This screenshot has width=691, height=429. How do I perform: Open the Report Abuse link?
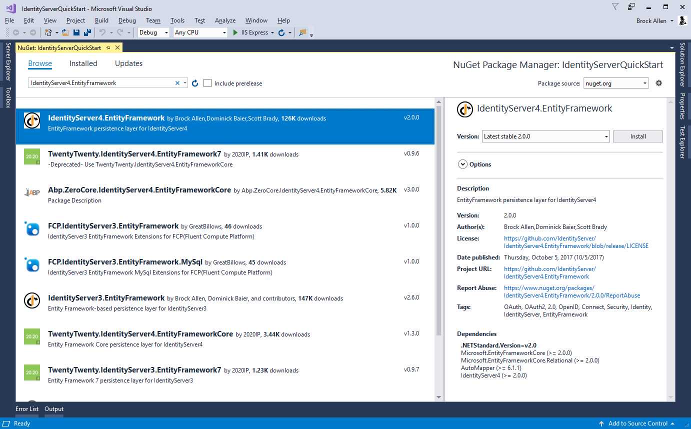tap(572, 291)
